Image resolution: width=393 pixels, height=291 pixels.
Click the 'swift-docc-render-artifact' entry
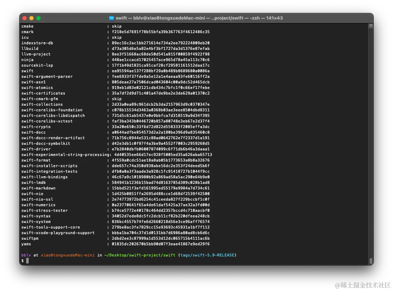coord(53,138)
